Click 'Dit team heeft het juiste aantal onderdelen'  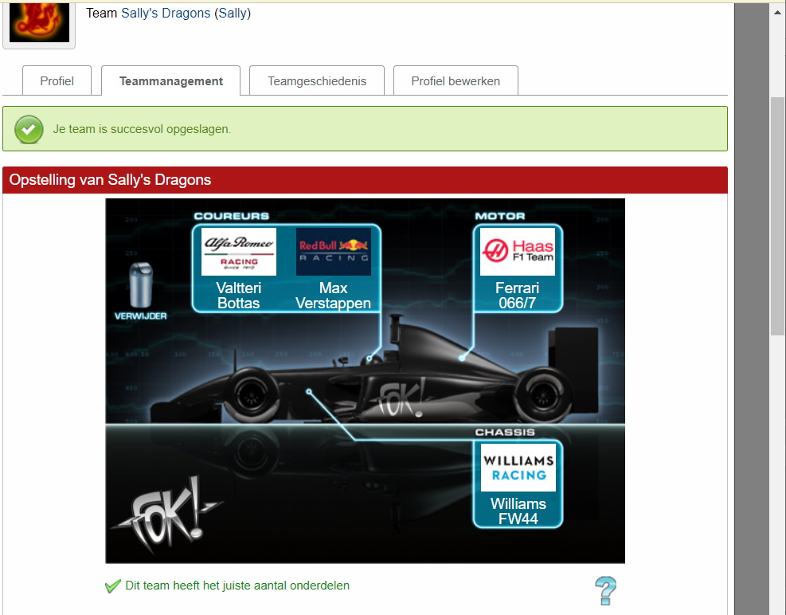coord(237,586)
